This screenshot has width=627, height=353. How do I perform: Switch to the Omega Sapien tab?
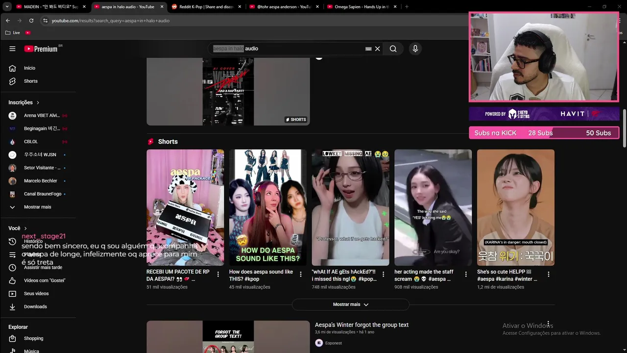coord(361,7)
